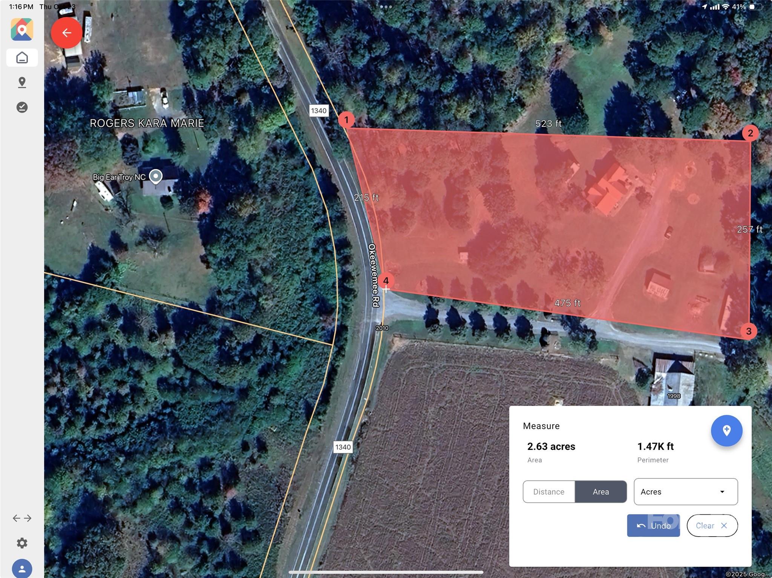Open the user profile icon

22,568
